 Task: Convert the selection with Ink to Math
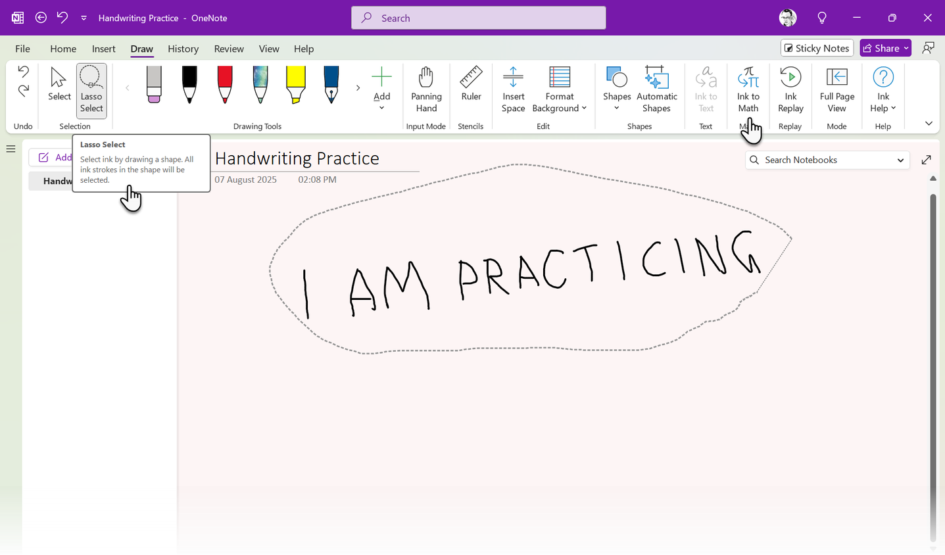pyautogui.click(x=748, y=90)
